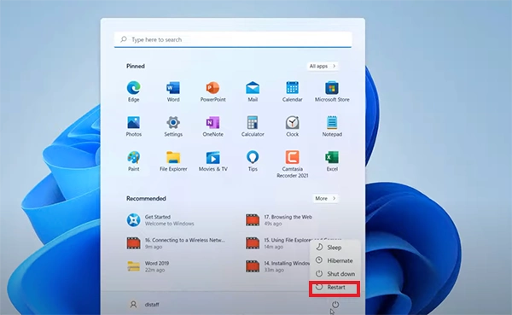512x315 pixels.
Task: Open File Explorer
Action: coord(173,160)
